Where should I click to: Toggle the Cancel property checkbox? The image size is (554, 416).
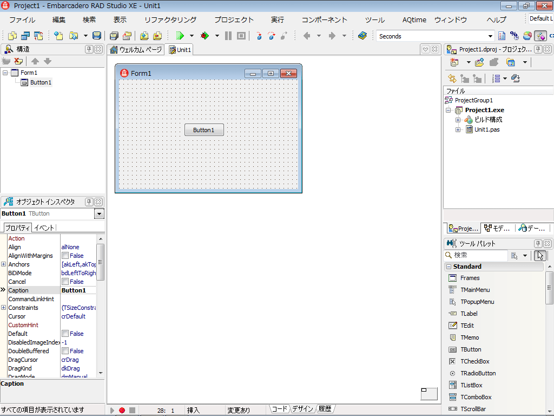coord(65,282)
